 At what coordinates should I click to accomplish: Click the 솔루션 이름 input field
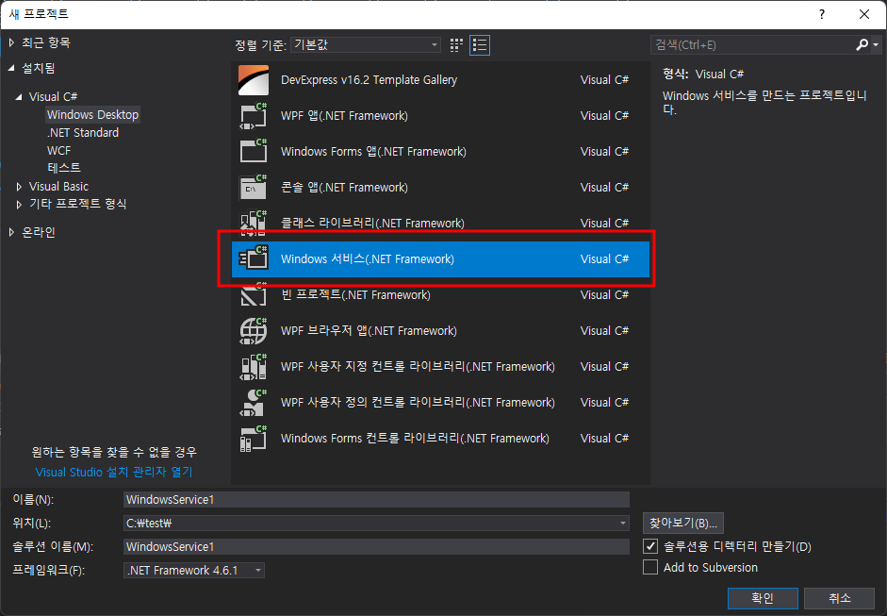(x=376, y=546)
